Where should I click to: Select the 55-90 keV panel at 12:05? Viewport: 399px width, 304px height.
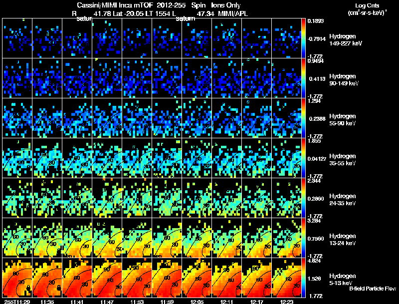click(197, 118)
